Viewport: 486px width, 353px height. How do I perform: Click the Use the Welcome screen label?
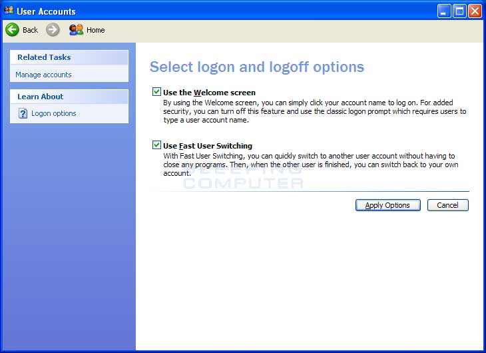point(209,93)
